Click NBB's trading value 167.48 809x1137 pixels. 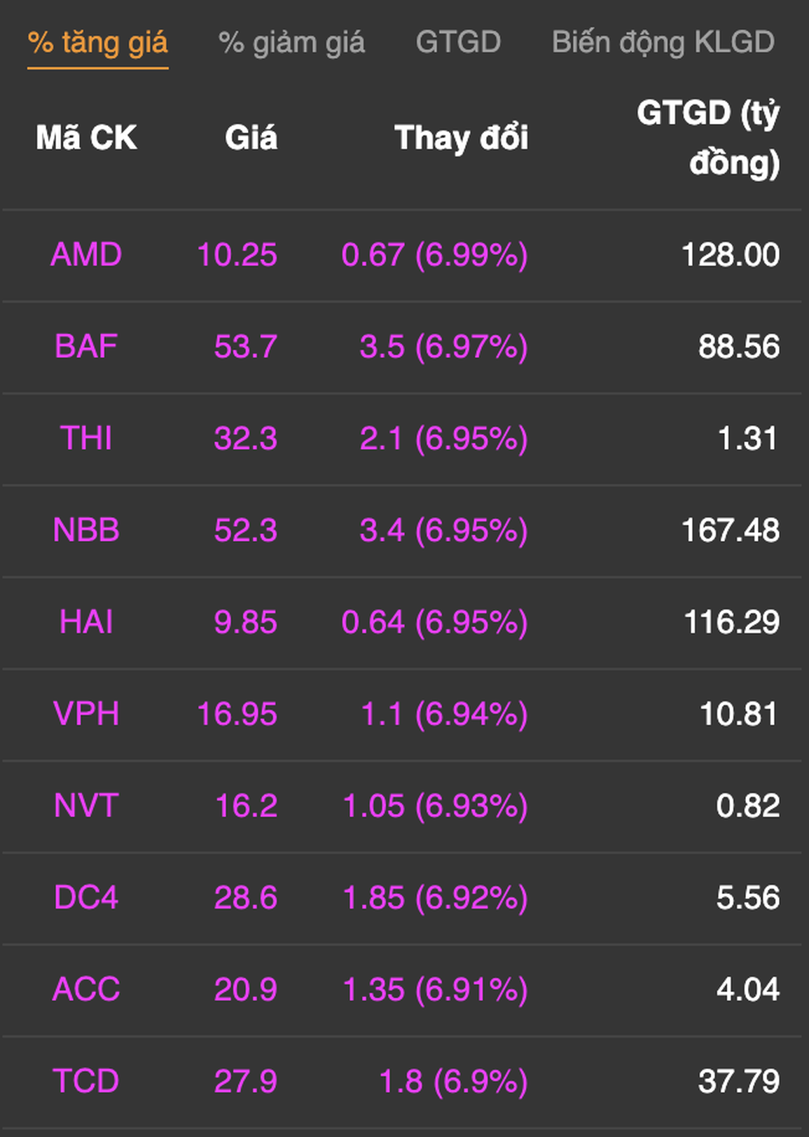[x=731, y=530]
